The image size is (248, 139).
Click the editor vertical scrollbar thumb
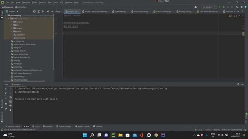coord(243,34)
